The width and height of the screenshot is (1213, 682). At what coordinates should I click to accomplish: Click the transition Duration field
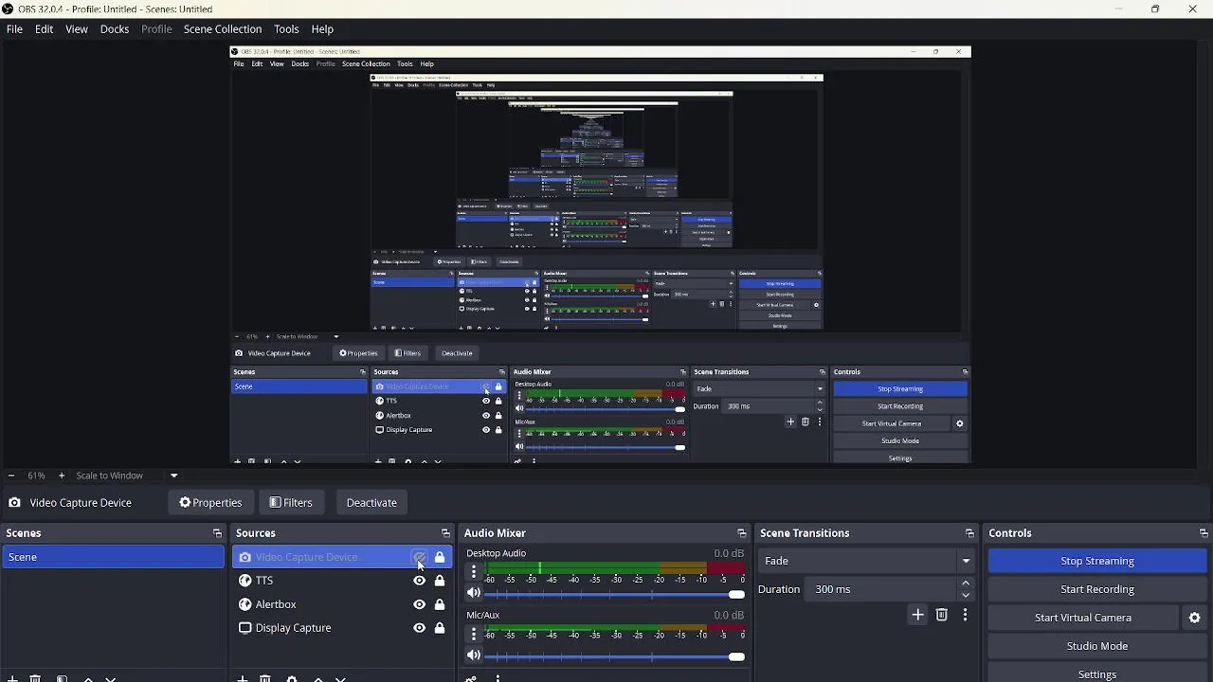[x=881, y=589]
